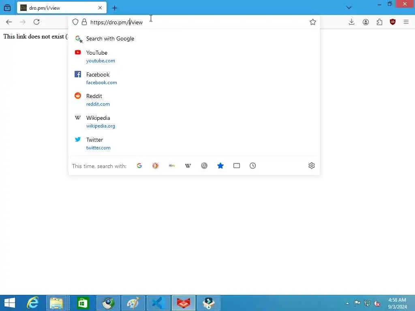Select the YouTube suggestion

point(194,56)
